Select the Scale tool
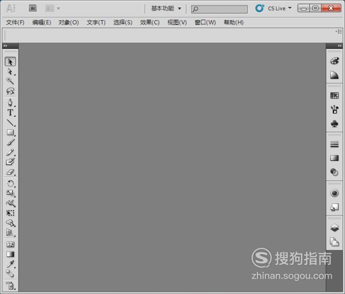Image resolution: width=345 pixels, height=294 pixels. click(10, 193)
